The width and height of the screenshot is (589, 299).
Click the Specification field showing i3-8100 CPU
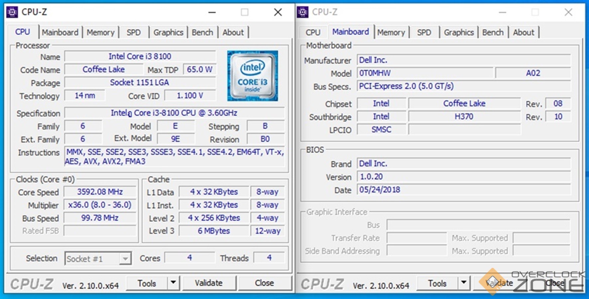click(174, 113)
